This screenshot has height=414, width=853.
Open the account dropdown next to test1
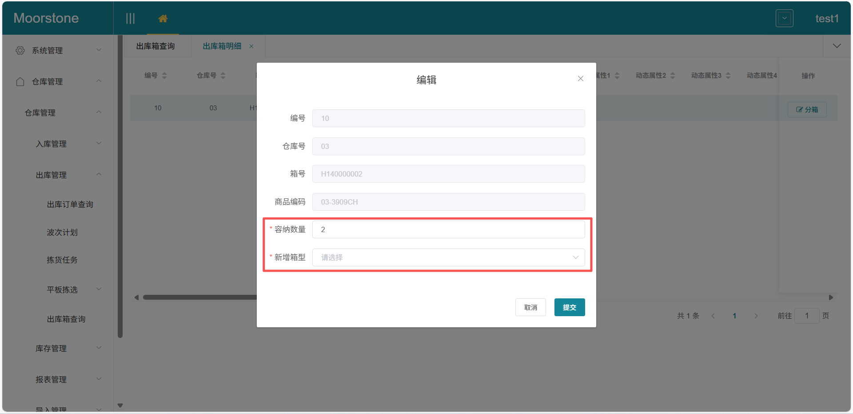[784, 18]
